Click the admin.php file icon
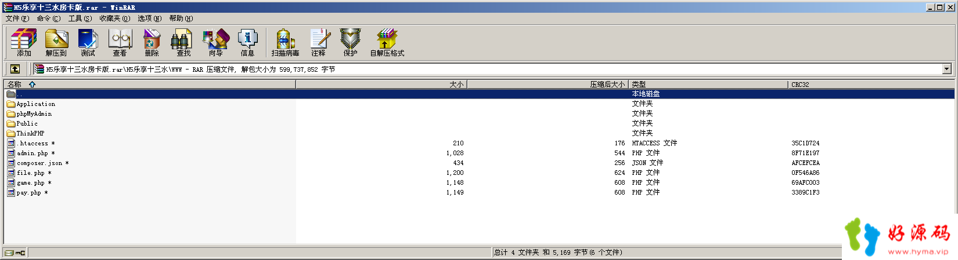 pyautogui.click(x=11, y=153)
